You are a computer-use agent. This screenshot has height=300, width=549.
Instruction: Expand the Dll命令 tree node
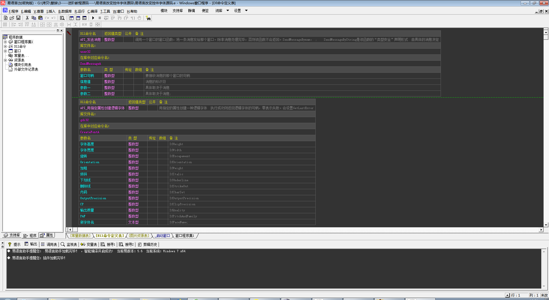pos(5,46)
